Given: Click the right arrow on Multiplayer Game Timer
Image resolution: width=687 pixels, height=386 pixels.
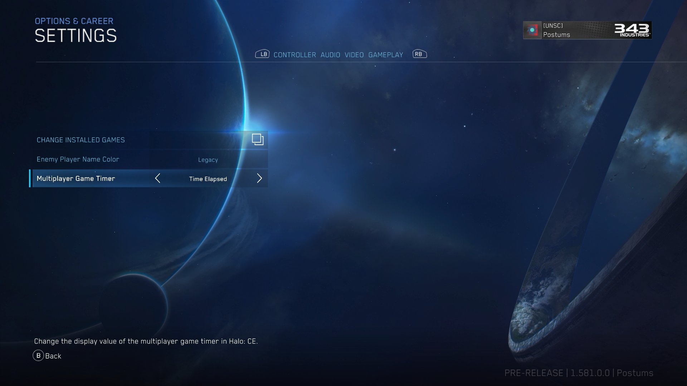Looking at the screenshot, I should coord(259,178).
